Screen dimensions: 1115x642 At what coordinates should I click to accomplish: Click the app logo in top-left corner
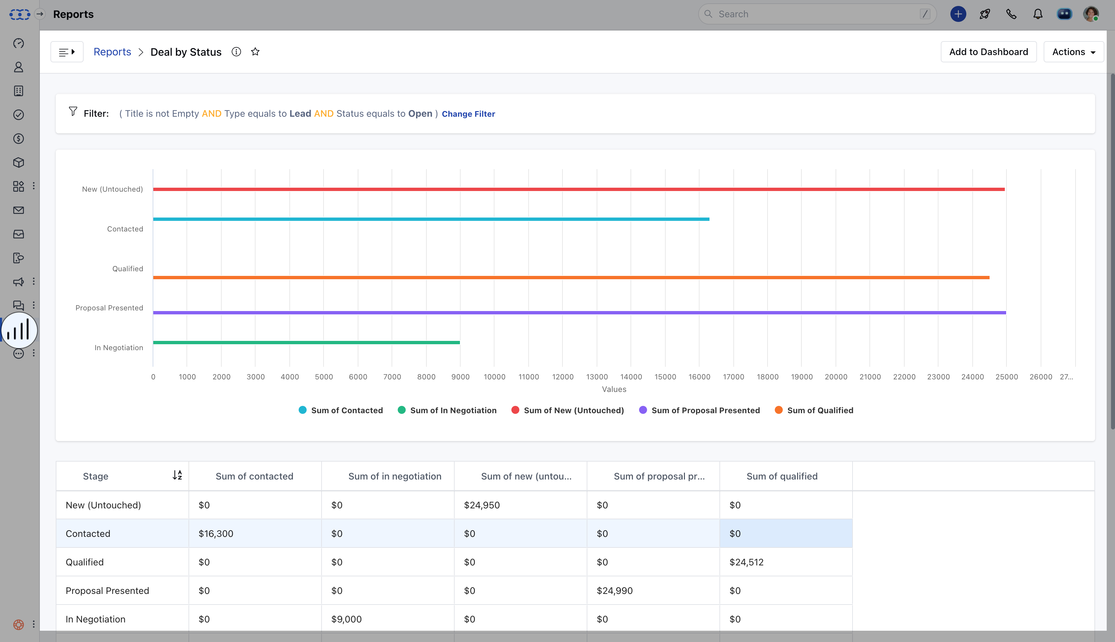tap(20, 14)
